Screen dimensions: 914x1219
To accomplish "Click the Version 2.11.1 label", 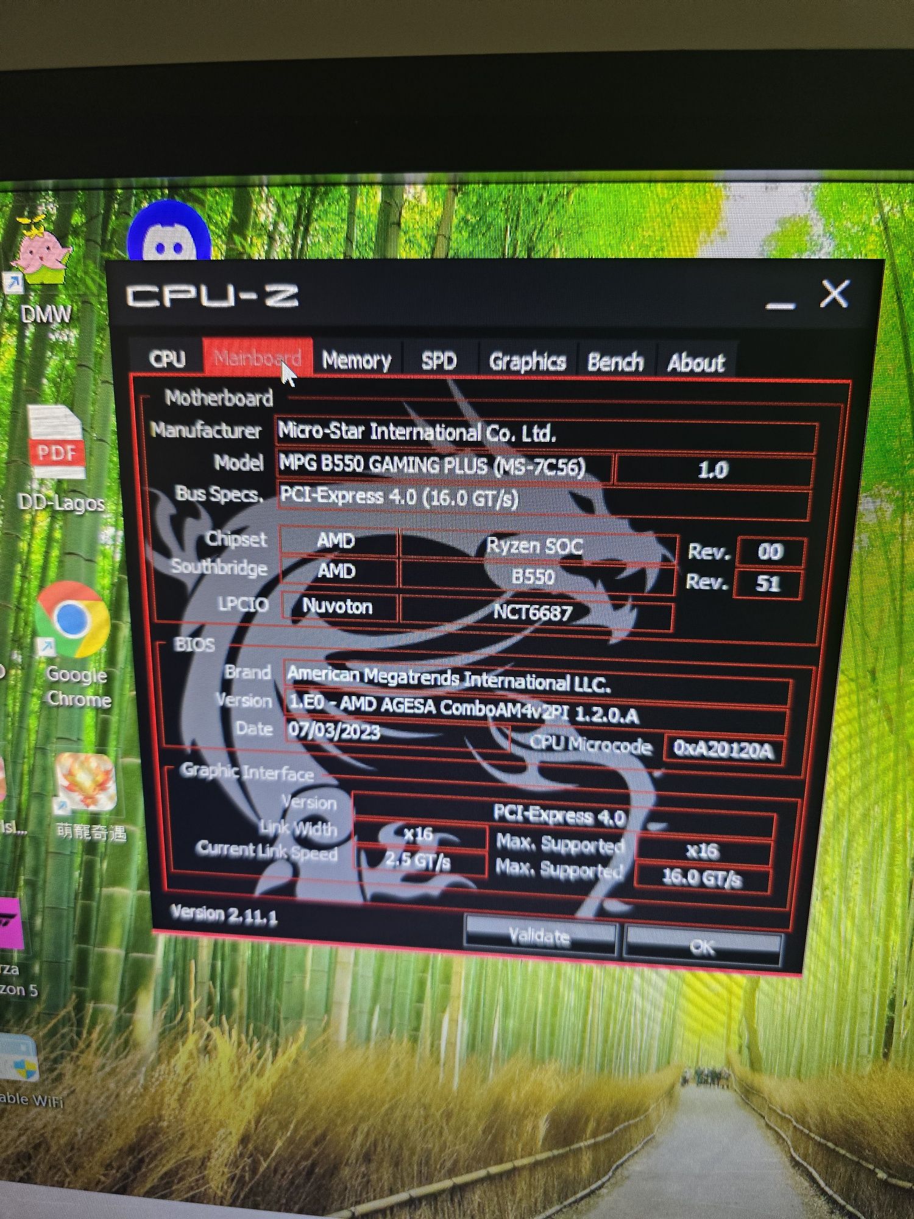I will point(224,914).
